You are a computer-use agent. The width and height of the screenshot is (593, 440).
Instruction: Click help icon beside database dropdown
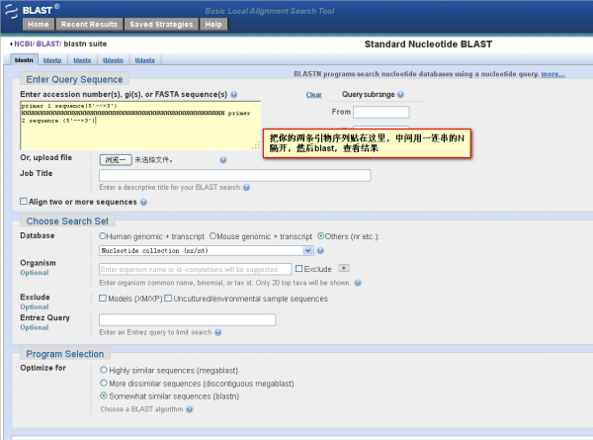point(320,250)
